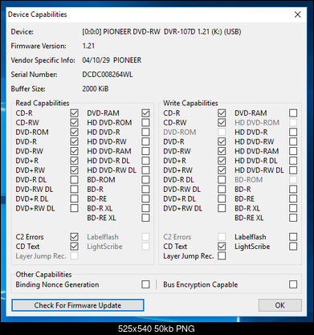Viewport: 314px width, 335px height.
Task: Toggle HD DVD-R checkbox under Write Capabilities
Action: [293, 132]
